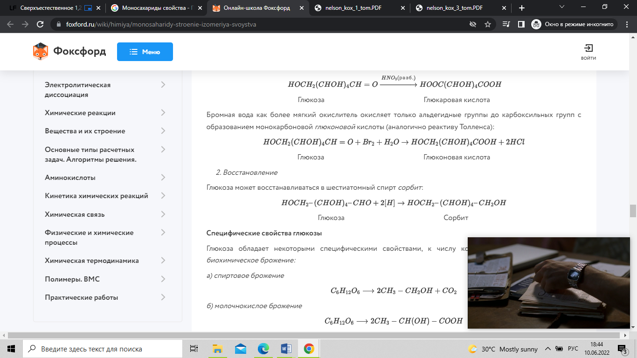Expand Электролитическая диссоциация section
Screen dimensions: 637x358
pyautogui.click(x=163, y=84)
